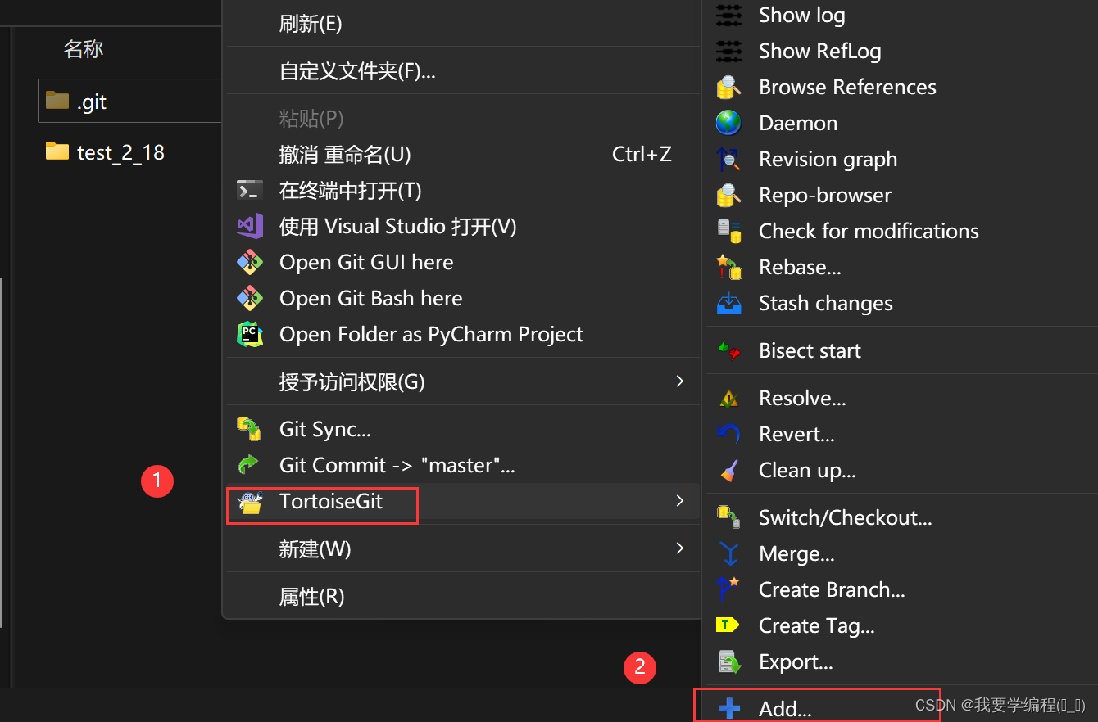Click the Stash changes icon
The image size is (1098, 722).
coord(728,303)
